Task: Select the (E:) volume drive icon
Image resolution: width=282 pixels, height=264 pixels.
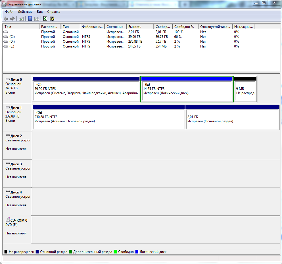Action: click(6, 46)
